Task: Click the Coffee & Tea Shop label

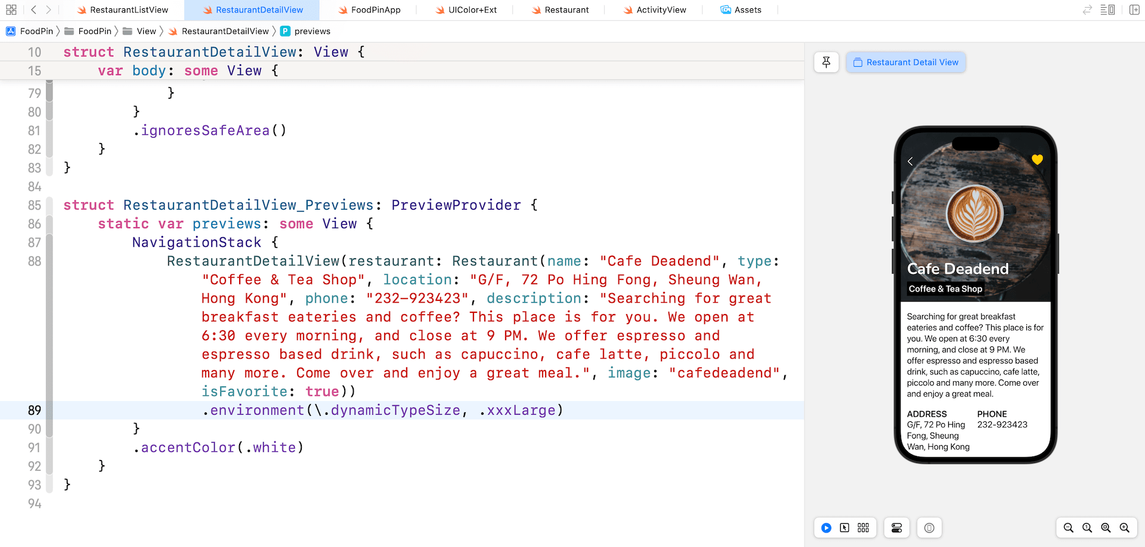Action: [945, 289]
